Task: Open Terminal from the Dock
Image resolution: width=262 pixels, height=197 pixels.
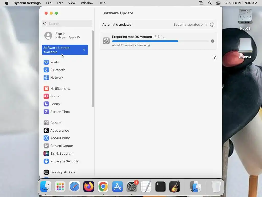Action: tap(160, 186)
